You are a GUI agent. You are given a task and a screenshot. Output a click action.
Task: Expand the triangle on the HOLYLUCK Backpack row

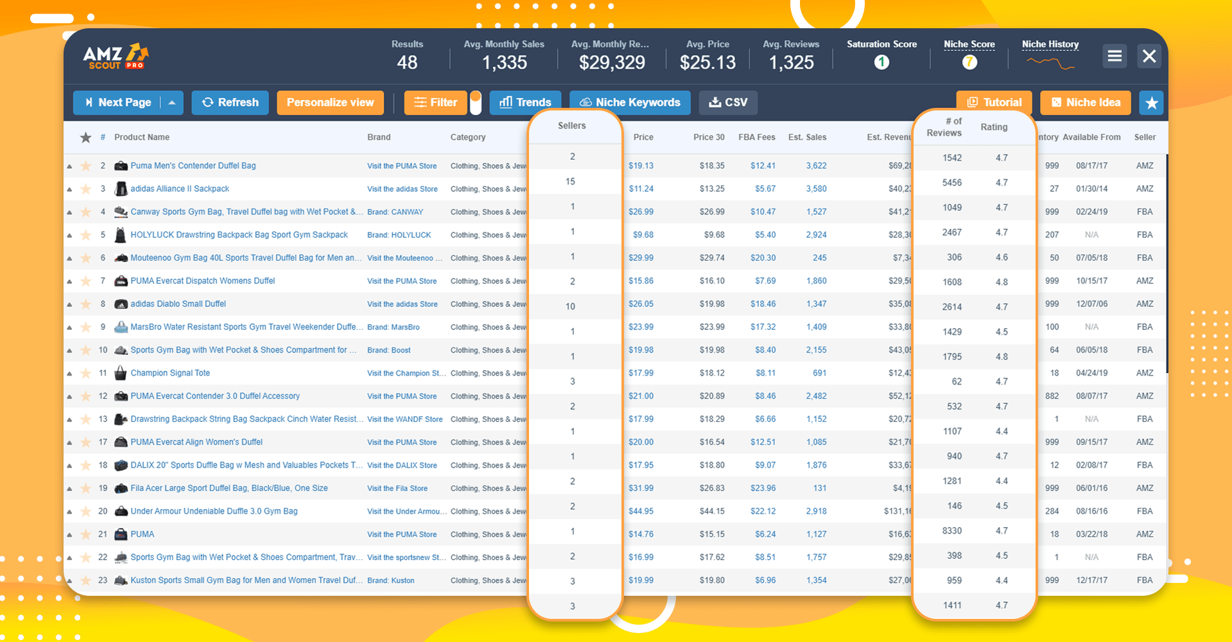(70, 235)
